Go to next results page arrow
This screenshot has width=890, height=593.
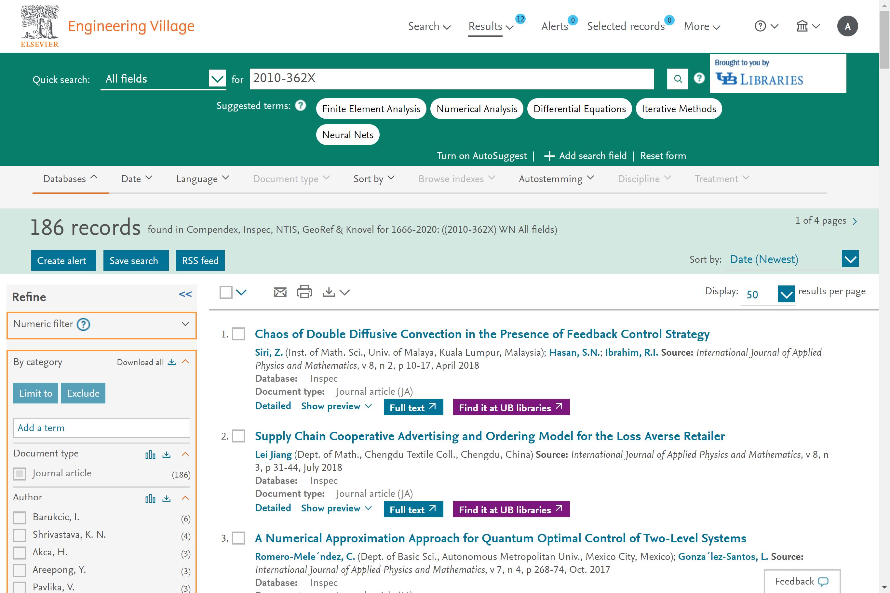(855, 221)
